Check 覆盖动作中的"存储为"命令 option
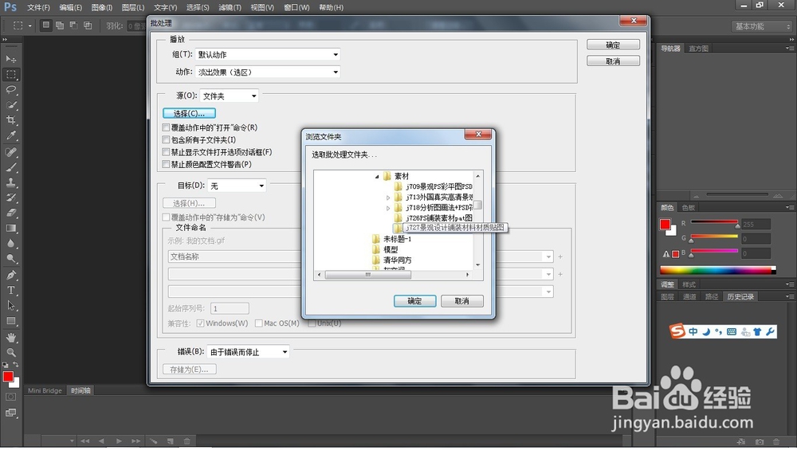The width and height of the screenshot is (797, 450). click(x=166, y=217)
